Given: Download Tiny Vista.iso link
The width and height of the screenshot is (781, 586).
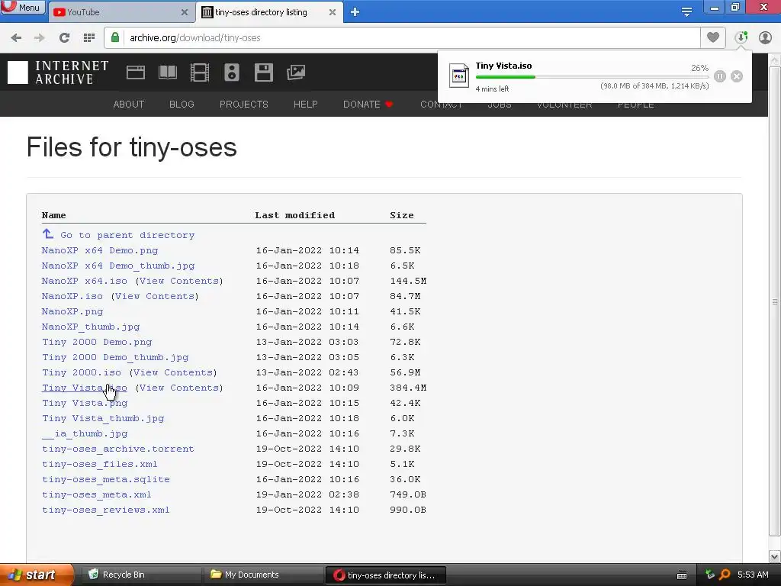Looking at the screenshot, I should (84, 388).
